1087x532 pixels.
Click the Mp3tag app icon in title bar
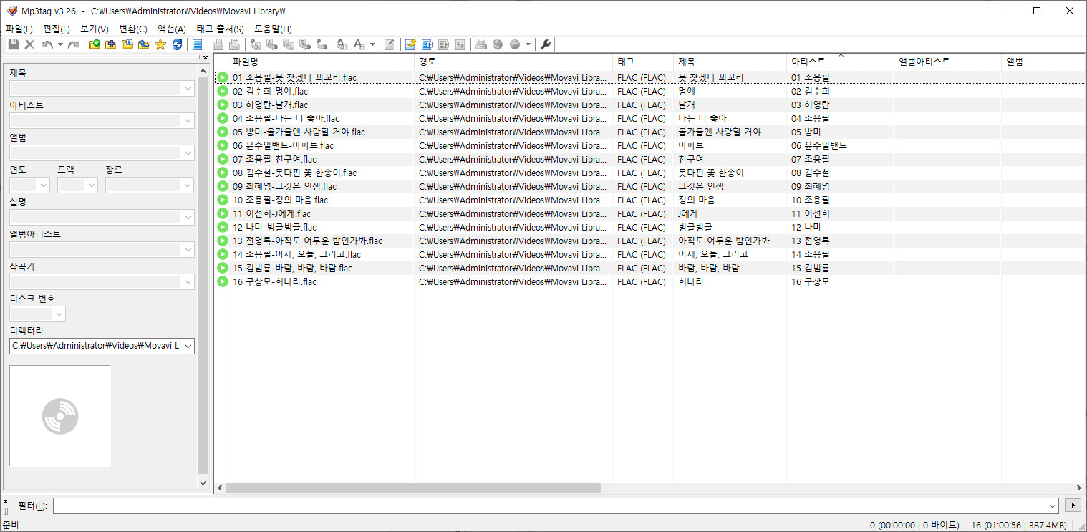point(11,11)
